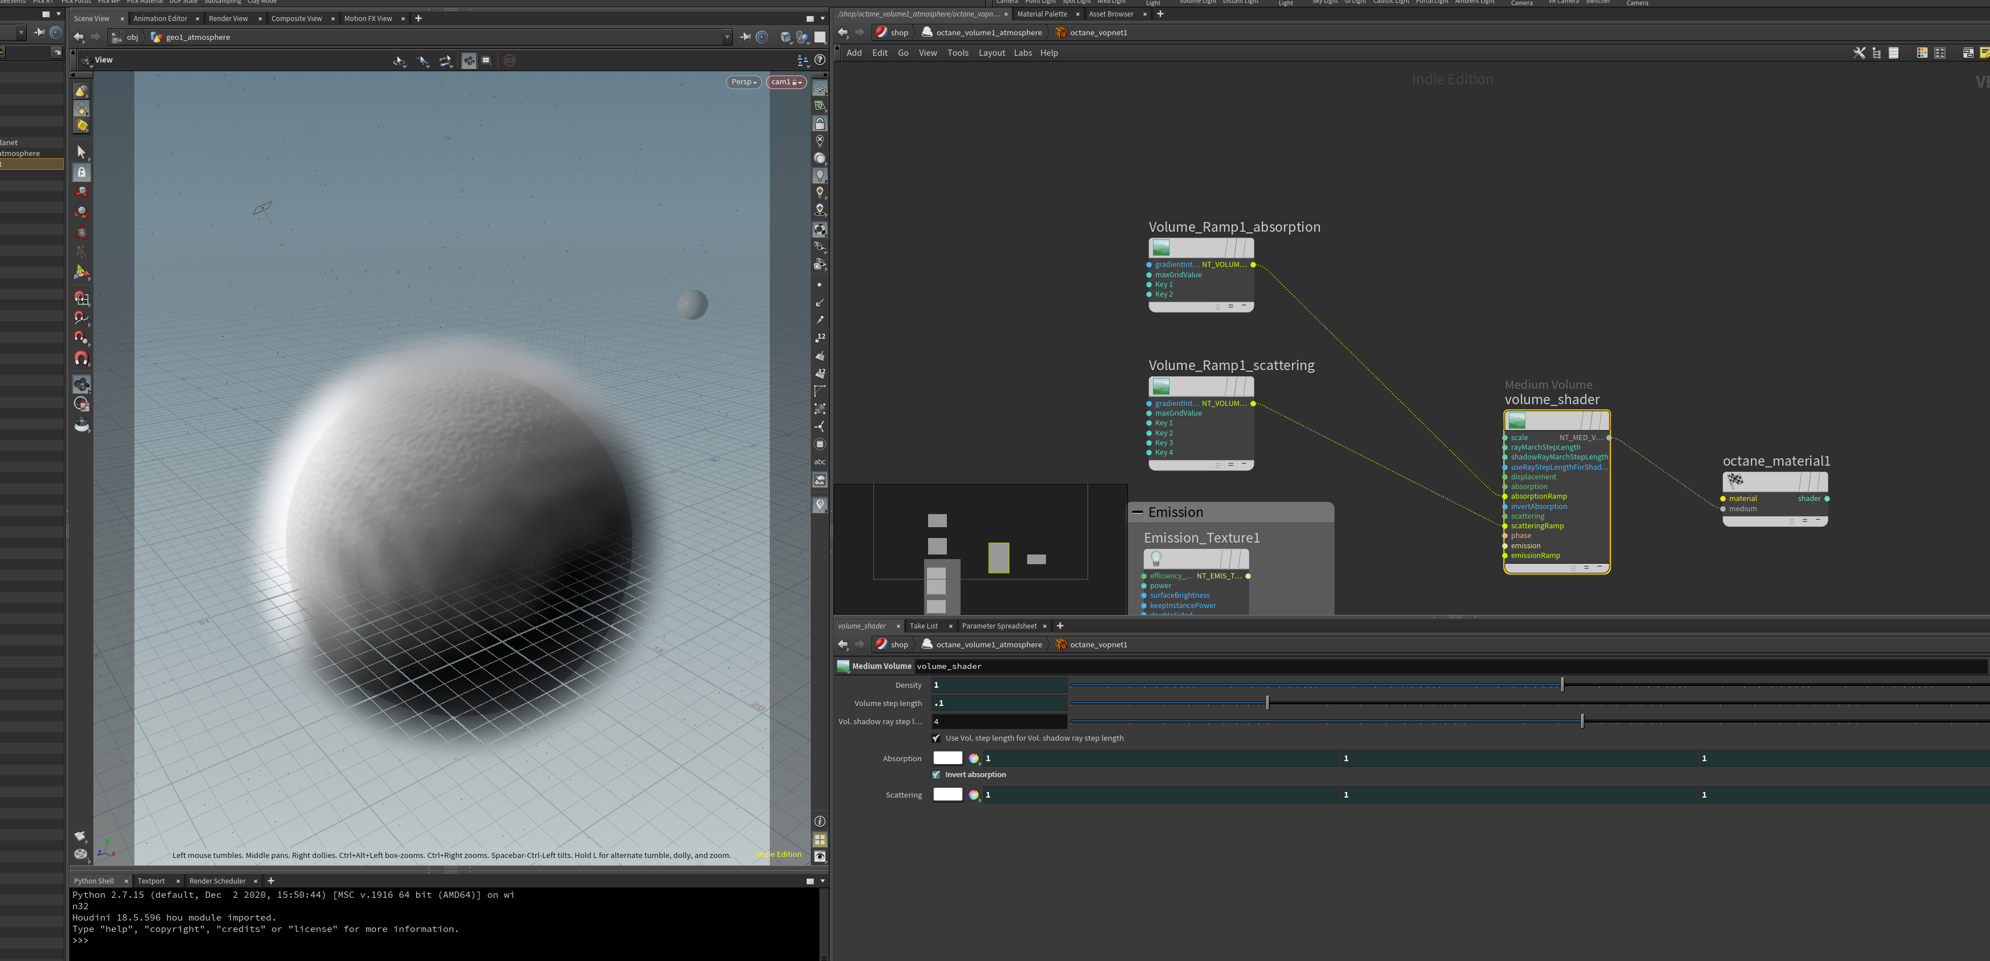Click the obj path segment in the scene view
This screenshot has height=961, width=1990.
coord(132,37)
